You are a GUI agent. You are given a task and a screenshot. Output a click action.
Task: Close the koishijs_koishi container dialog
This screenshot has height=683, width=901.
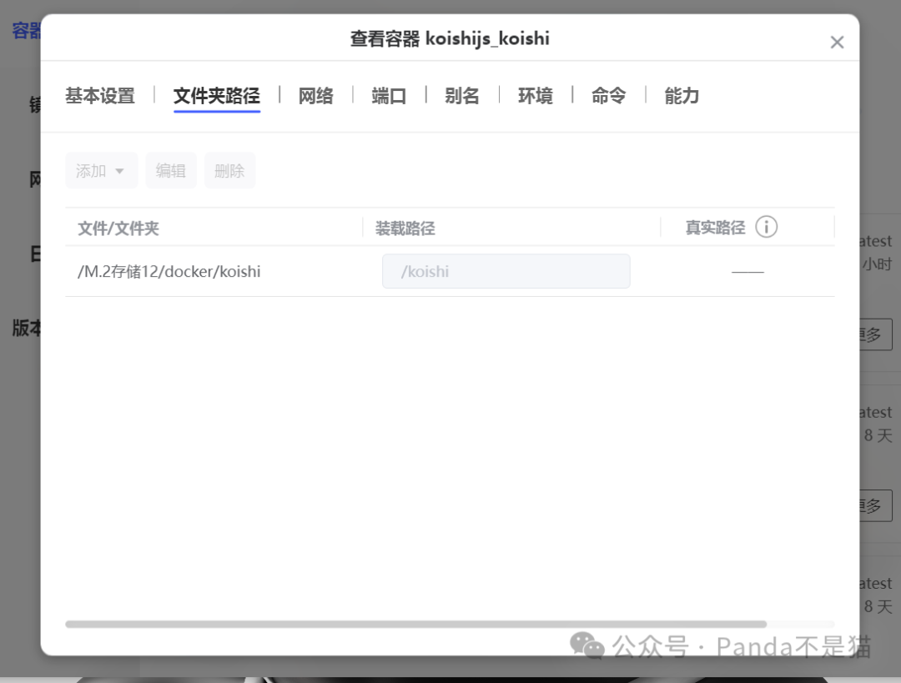837,42
